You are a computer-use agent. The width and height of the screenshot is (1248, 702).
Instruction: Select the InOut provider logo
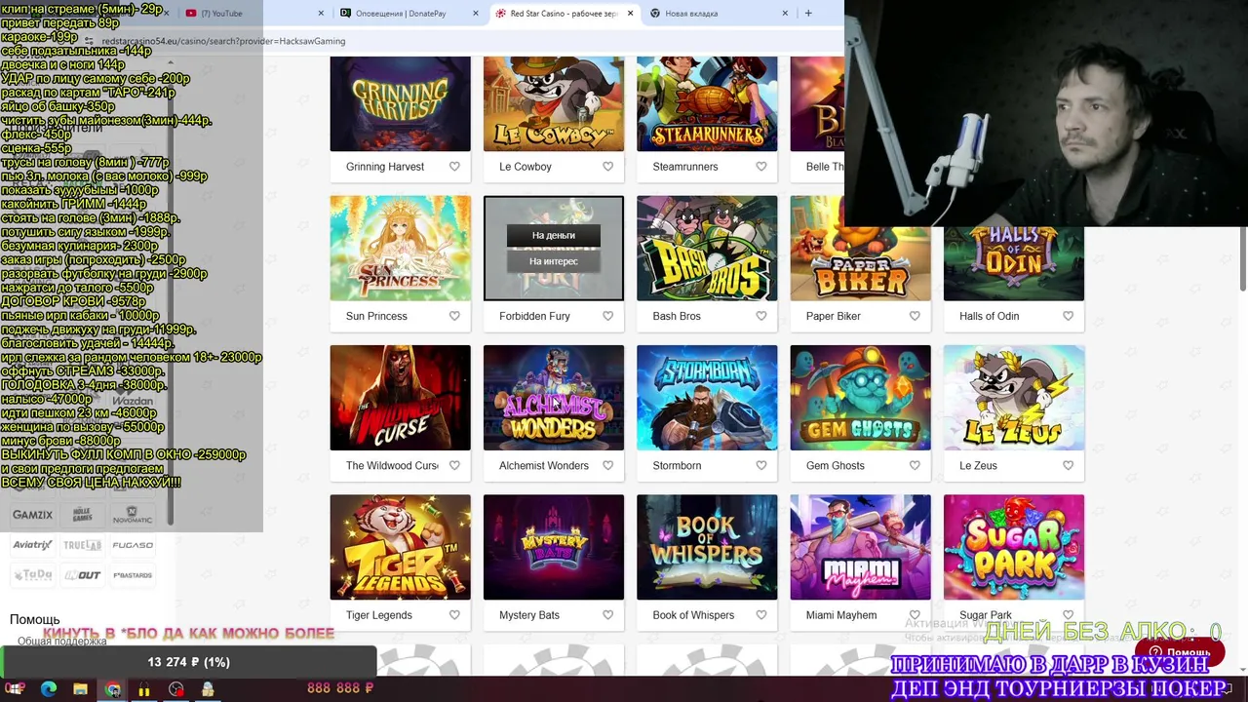(82, 575)
